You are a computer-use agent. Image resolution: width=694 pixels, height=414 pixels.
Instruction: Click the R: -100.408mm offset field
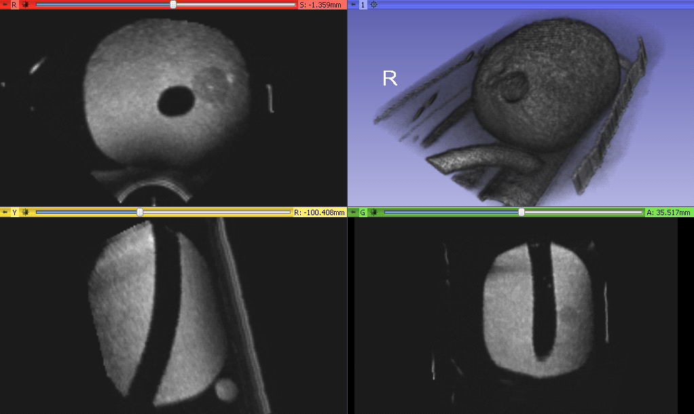pos(319,212)
